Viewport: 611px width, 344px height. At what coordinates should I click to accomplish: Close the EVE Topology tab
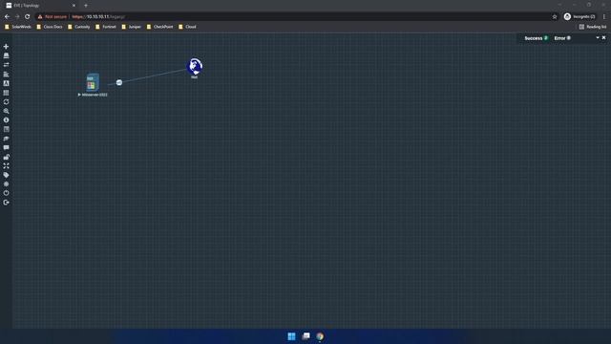(74, 6)
